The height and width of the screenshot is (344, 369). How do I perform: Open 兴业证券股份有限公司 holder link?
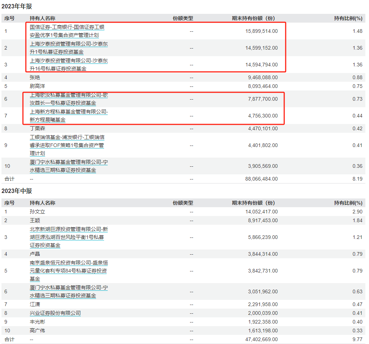(55, 313)
